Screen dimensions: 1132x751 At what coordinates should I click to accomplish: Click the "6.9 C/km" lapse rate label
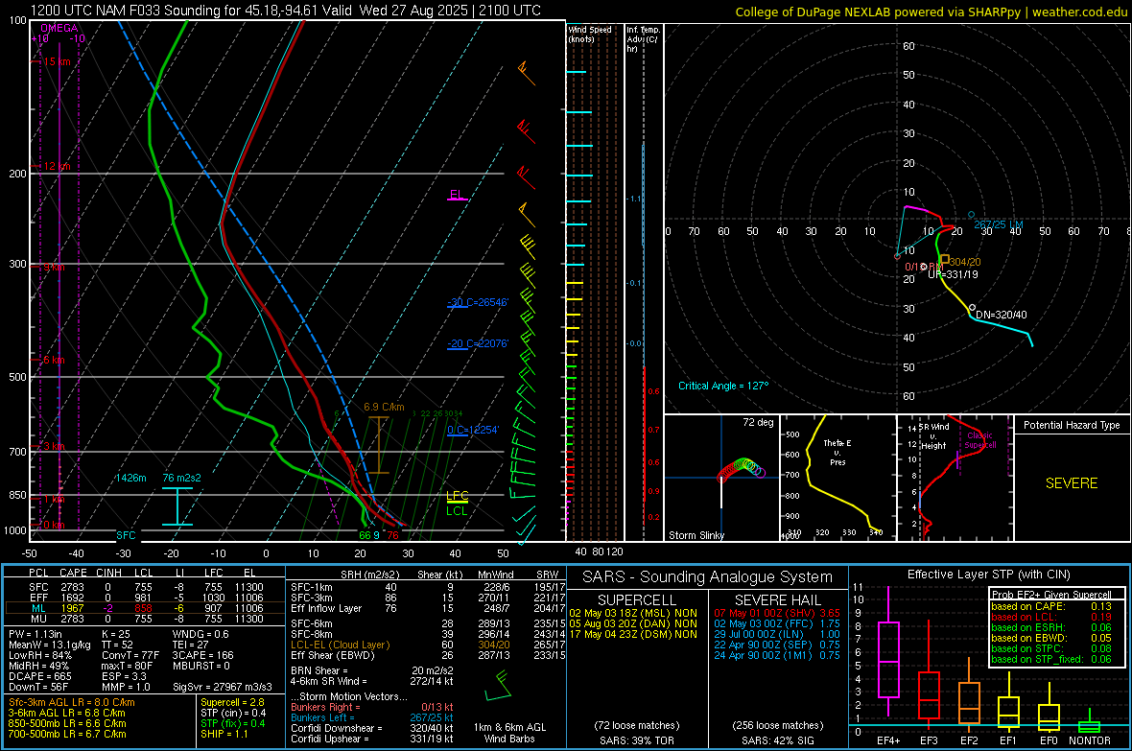click(x=384, y=407)
